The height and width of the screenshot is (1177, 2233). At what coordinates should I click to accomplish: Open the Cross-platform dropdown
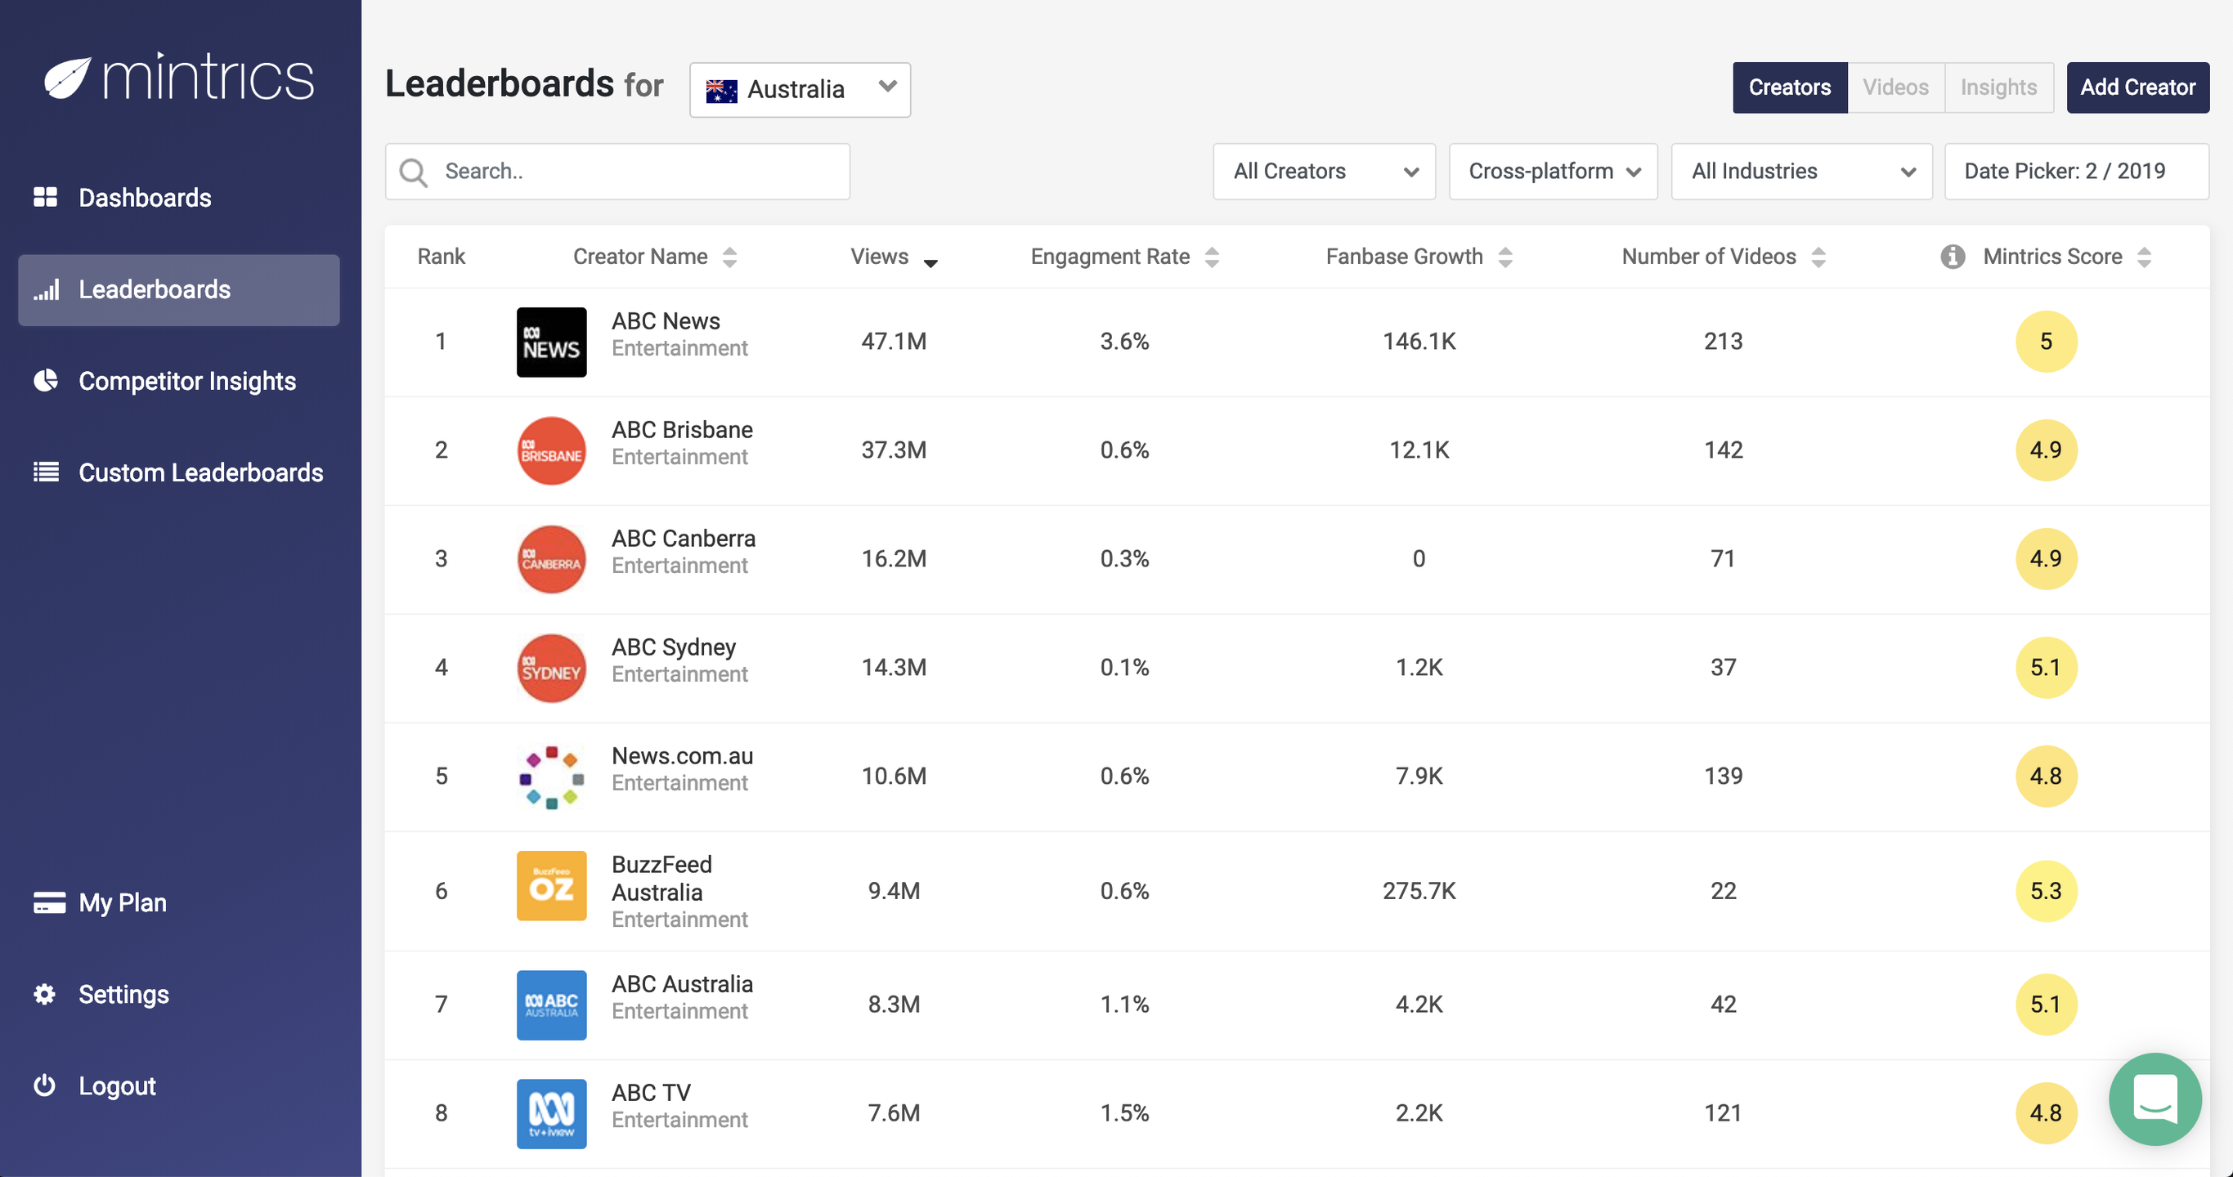pos(1553,172)
